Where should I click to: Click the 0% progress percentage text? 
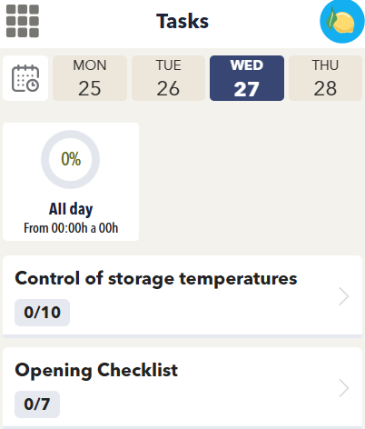(x=71, y=159)
